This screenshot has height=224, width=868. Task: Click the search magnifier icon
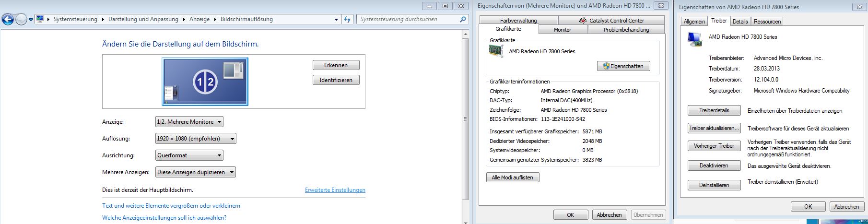tap(463, 19)
